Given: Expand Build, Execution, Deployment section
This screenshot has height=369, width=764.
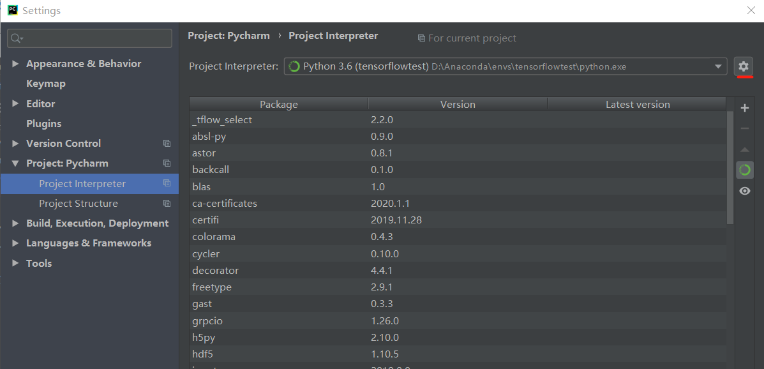Looking at the screenshot, I should 15,223.
